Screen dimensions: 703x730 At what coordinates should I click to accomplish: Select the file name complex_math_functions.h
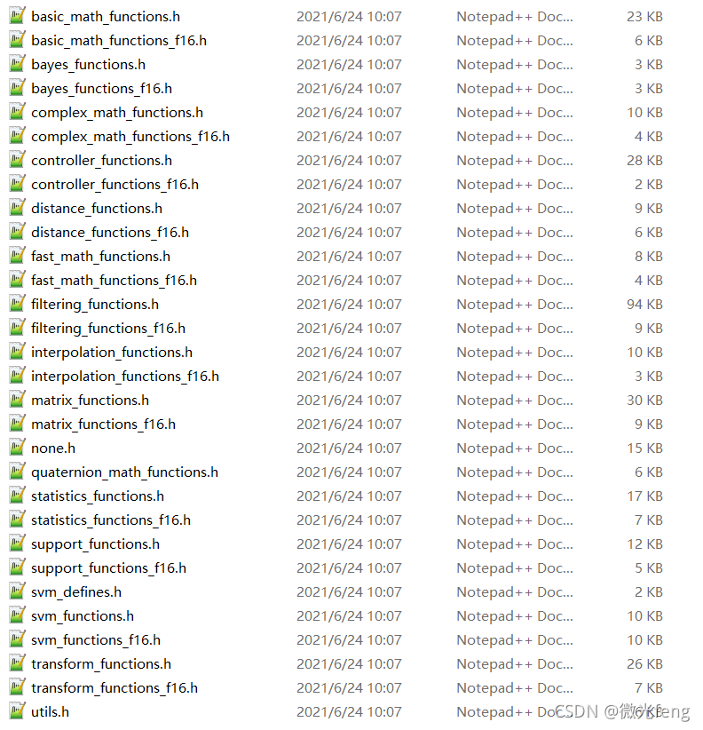[117, 113]
